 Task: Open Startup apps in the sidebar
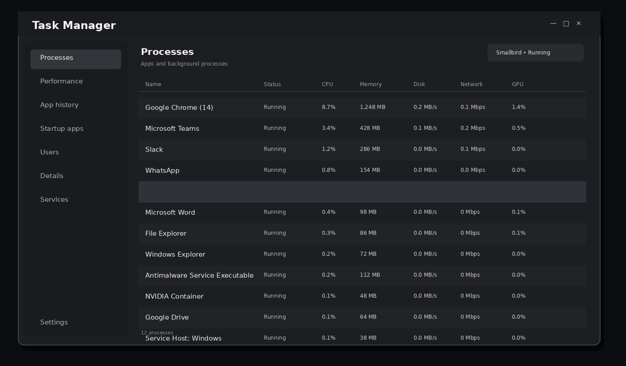(76, 129)
